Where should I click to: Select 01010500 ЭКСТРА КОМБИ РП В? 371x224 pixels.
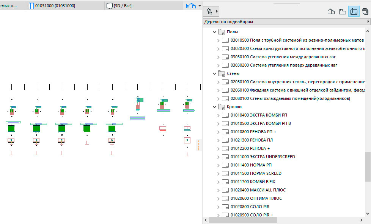click(261, 123)
